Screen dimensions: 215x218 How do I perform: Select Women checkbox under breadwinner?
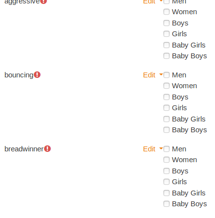(167, 160)
